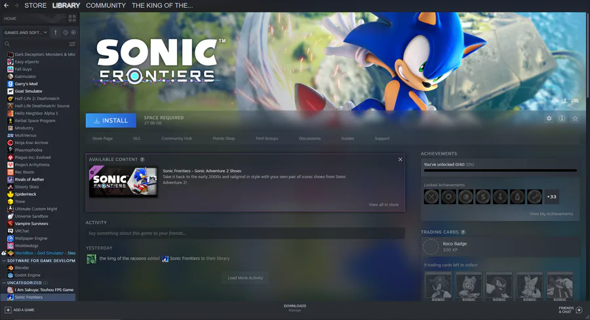The image size is (590, 320).
Task: Switch to collections grid view icon
Action: coord(72,18)
